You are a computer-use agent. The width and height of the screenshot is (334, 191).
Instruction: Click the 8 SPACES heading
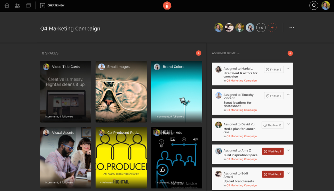[50, 53]
